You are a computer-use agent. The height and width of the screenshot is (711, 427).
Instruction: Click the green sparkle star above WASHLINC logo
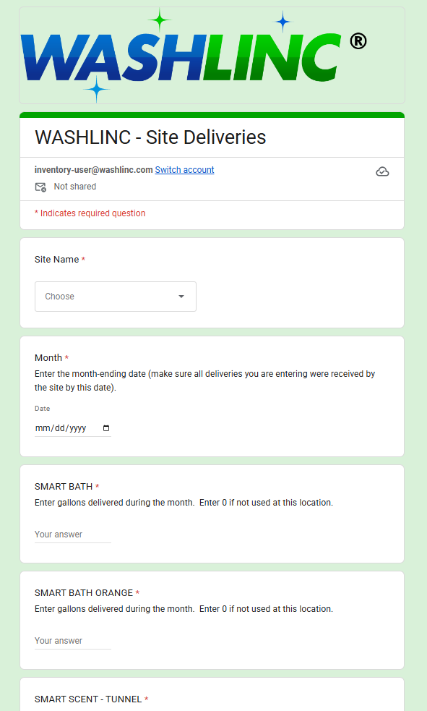160,20
